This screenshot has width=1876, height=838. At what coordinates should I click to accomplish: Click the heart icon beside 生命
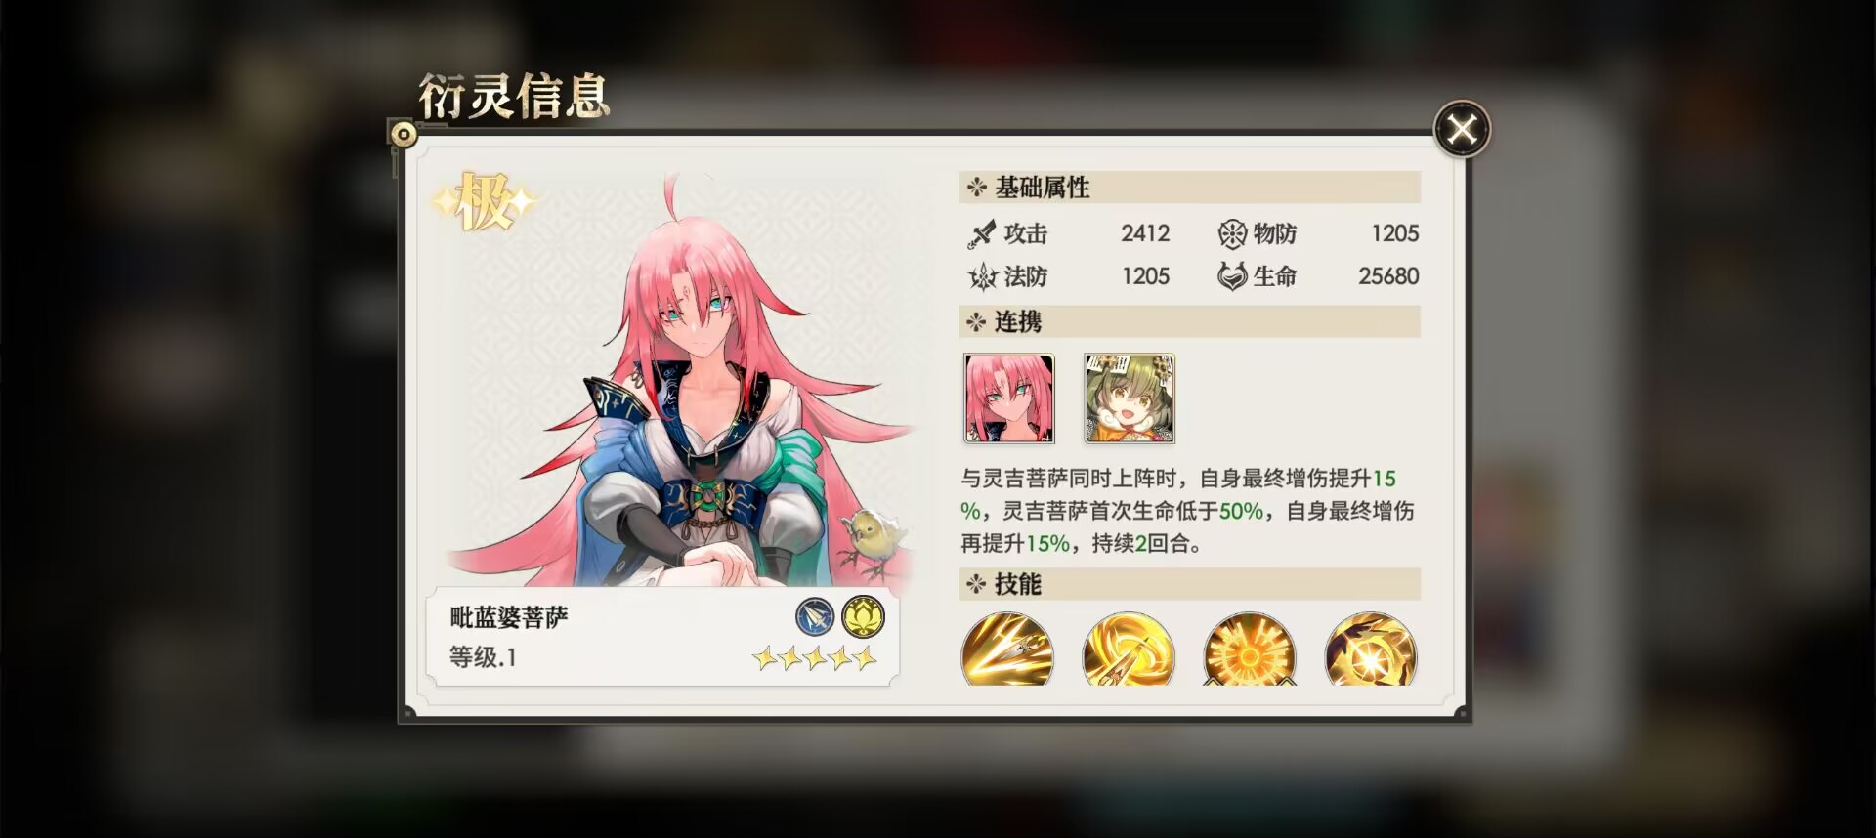[1232, 277]
